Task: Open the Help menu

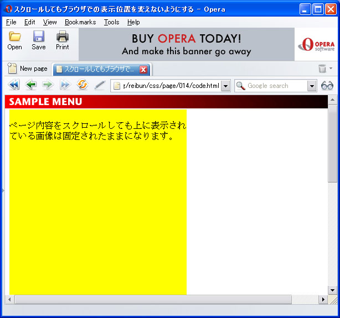Action: [133, 22]
